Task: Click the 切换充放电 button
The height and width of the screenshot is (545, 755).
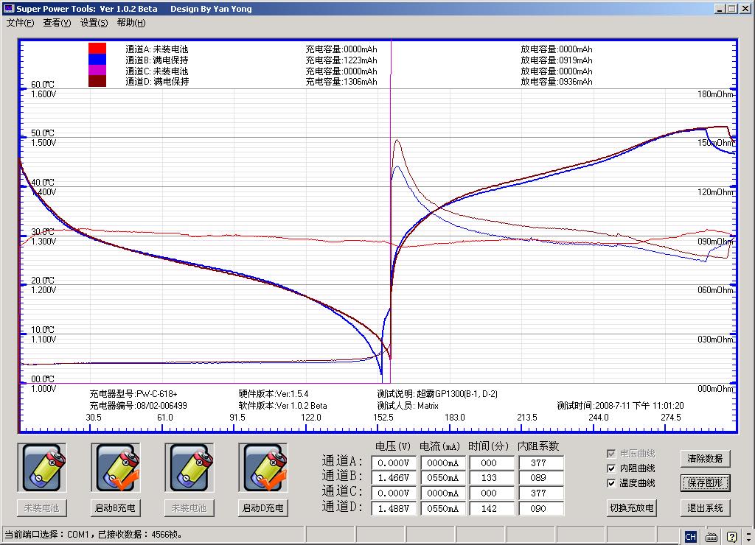Action: (x=632, y=508)
